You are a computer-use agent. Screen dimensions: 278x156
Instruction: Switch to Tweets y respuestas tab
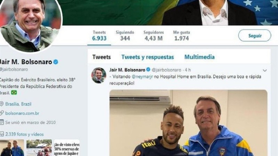pos(147,57)
